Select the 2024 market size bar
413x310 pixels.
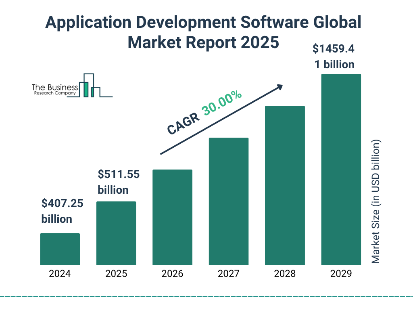tap(60, 249)
